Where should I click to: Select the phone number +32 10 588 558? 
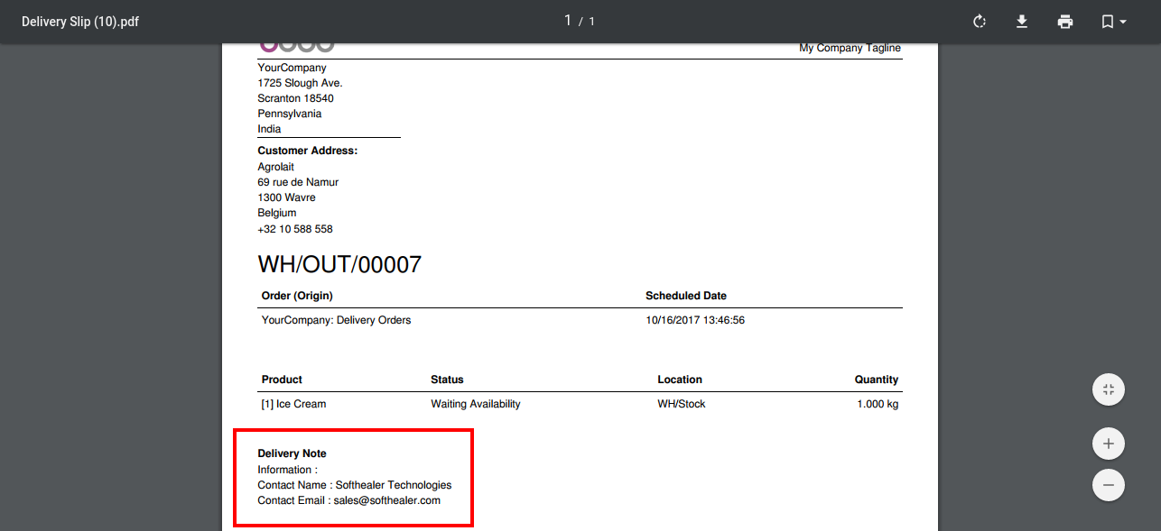pos(295,229)
